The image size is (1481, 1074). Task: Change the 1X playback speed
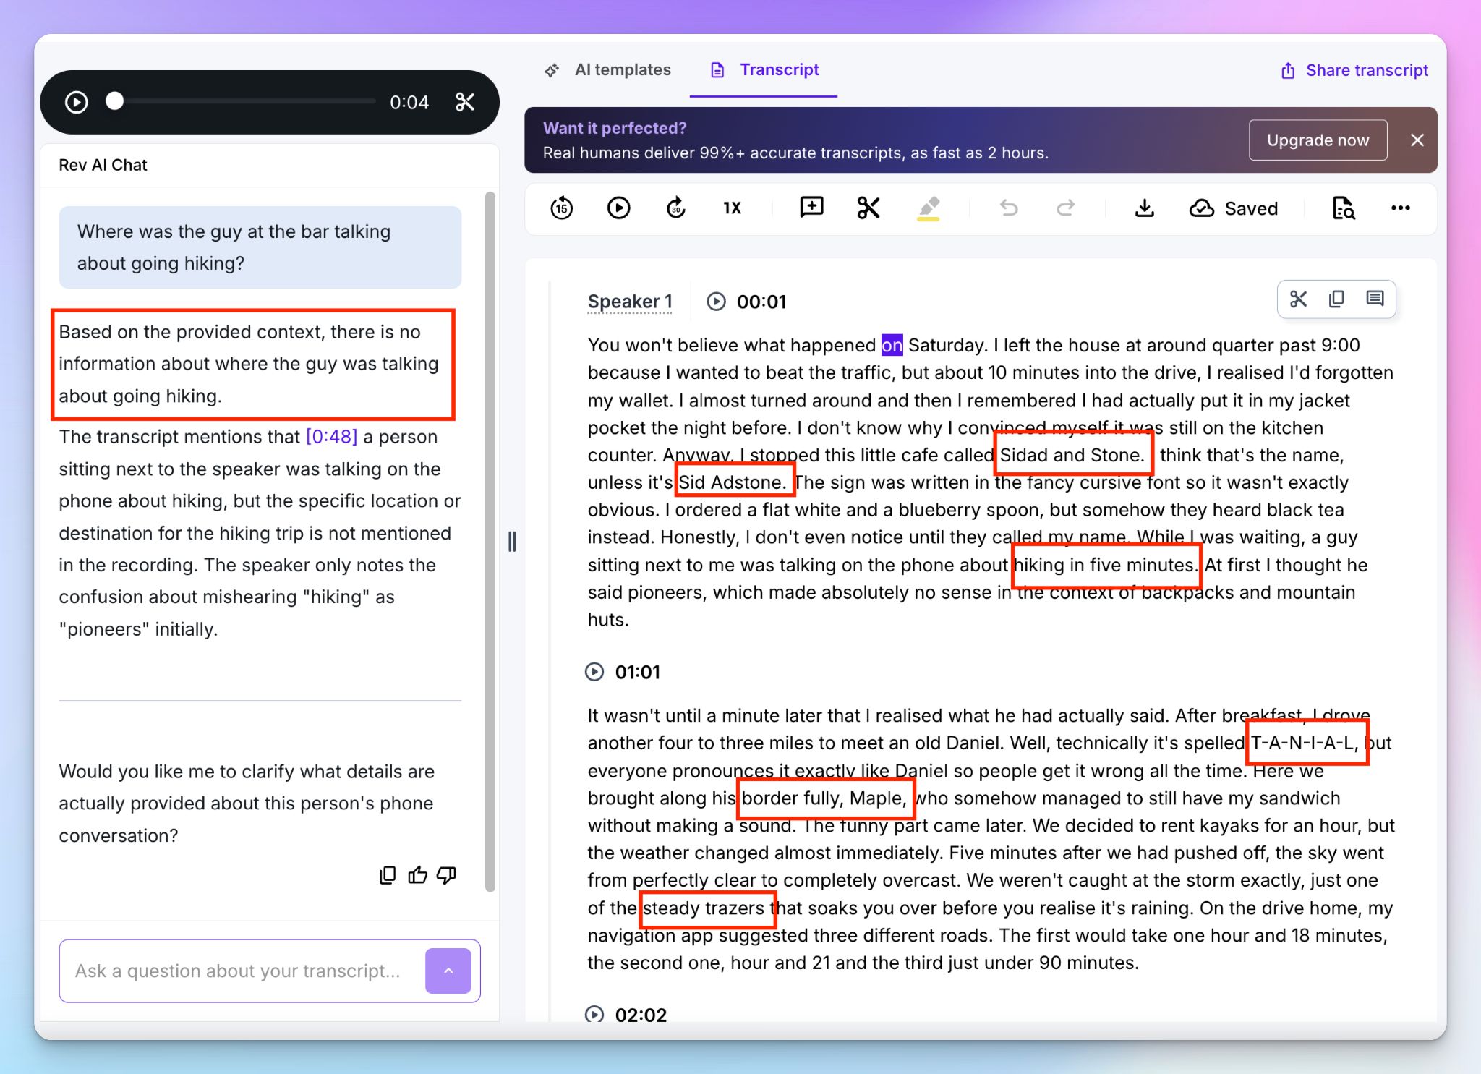coord(732,208)
